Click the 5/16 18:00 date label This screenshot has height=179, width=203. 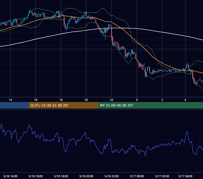click(61, 176)
